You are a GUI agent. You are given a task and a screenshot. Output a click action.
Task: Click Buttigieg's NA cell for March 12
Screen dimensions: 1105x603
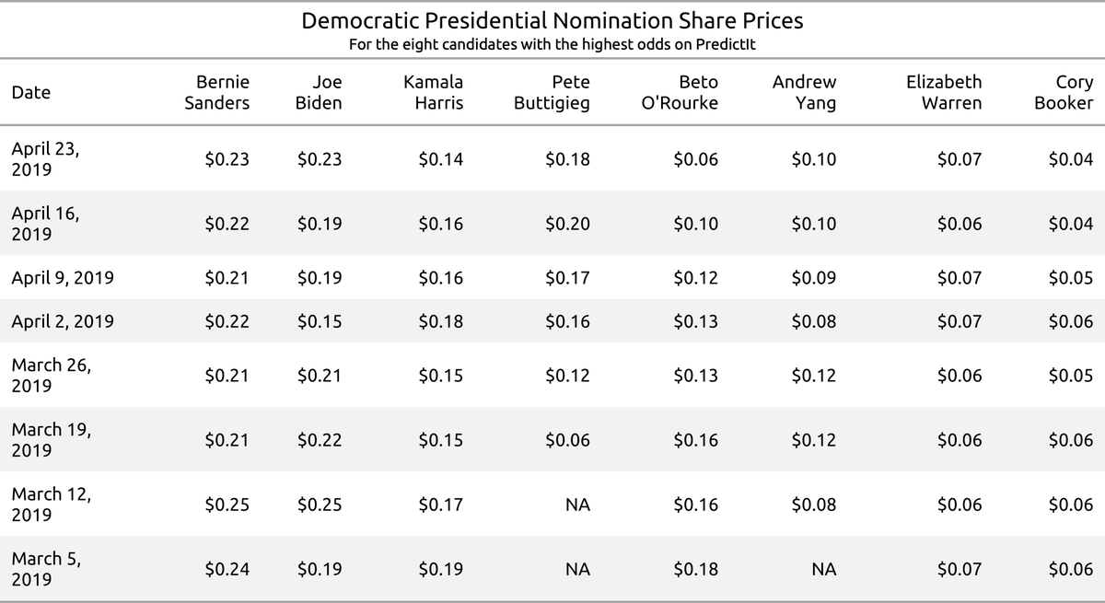tap(578, 504)
